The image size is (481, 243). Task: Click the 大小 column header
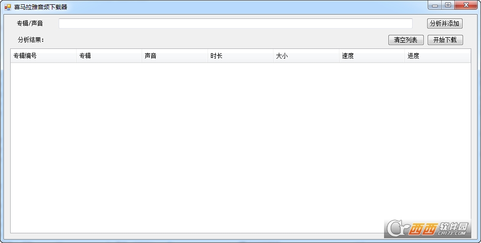point(306,56)
